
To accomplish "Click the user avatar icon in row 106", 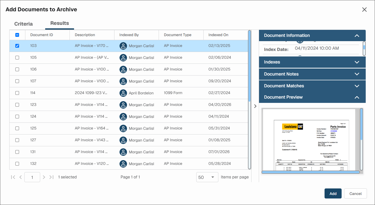I will (x=123, y=70).
